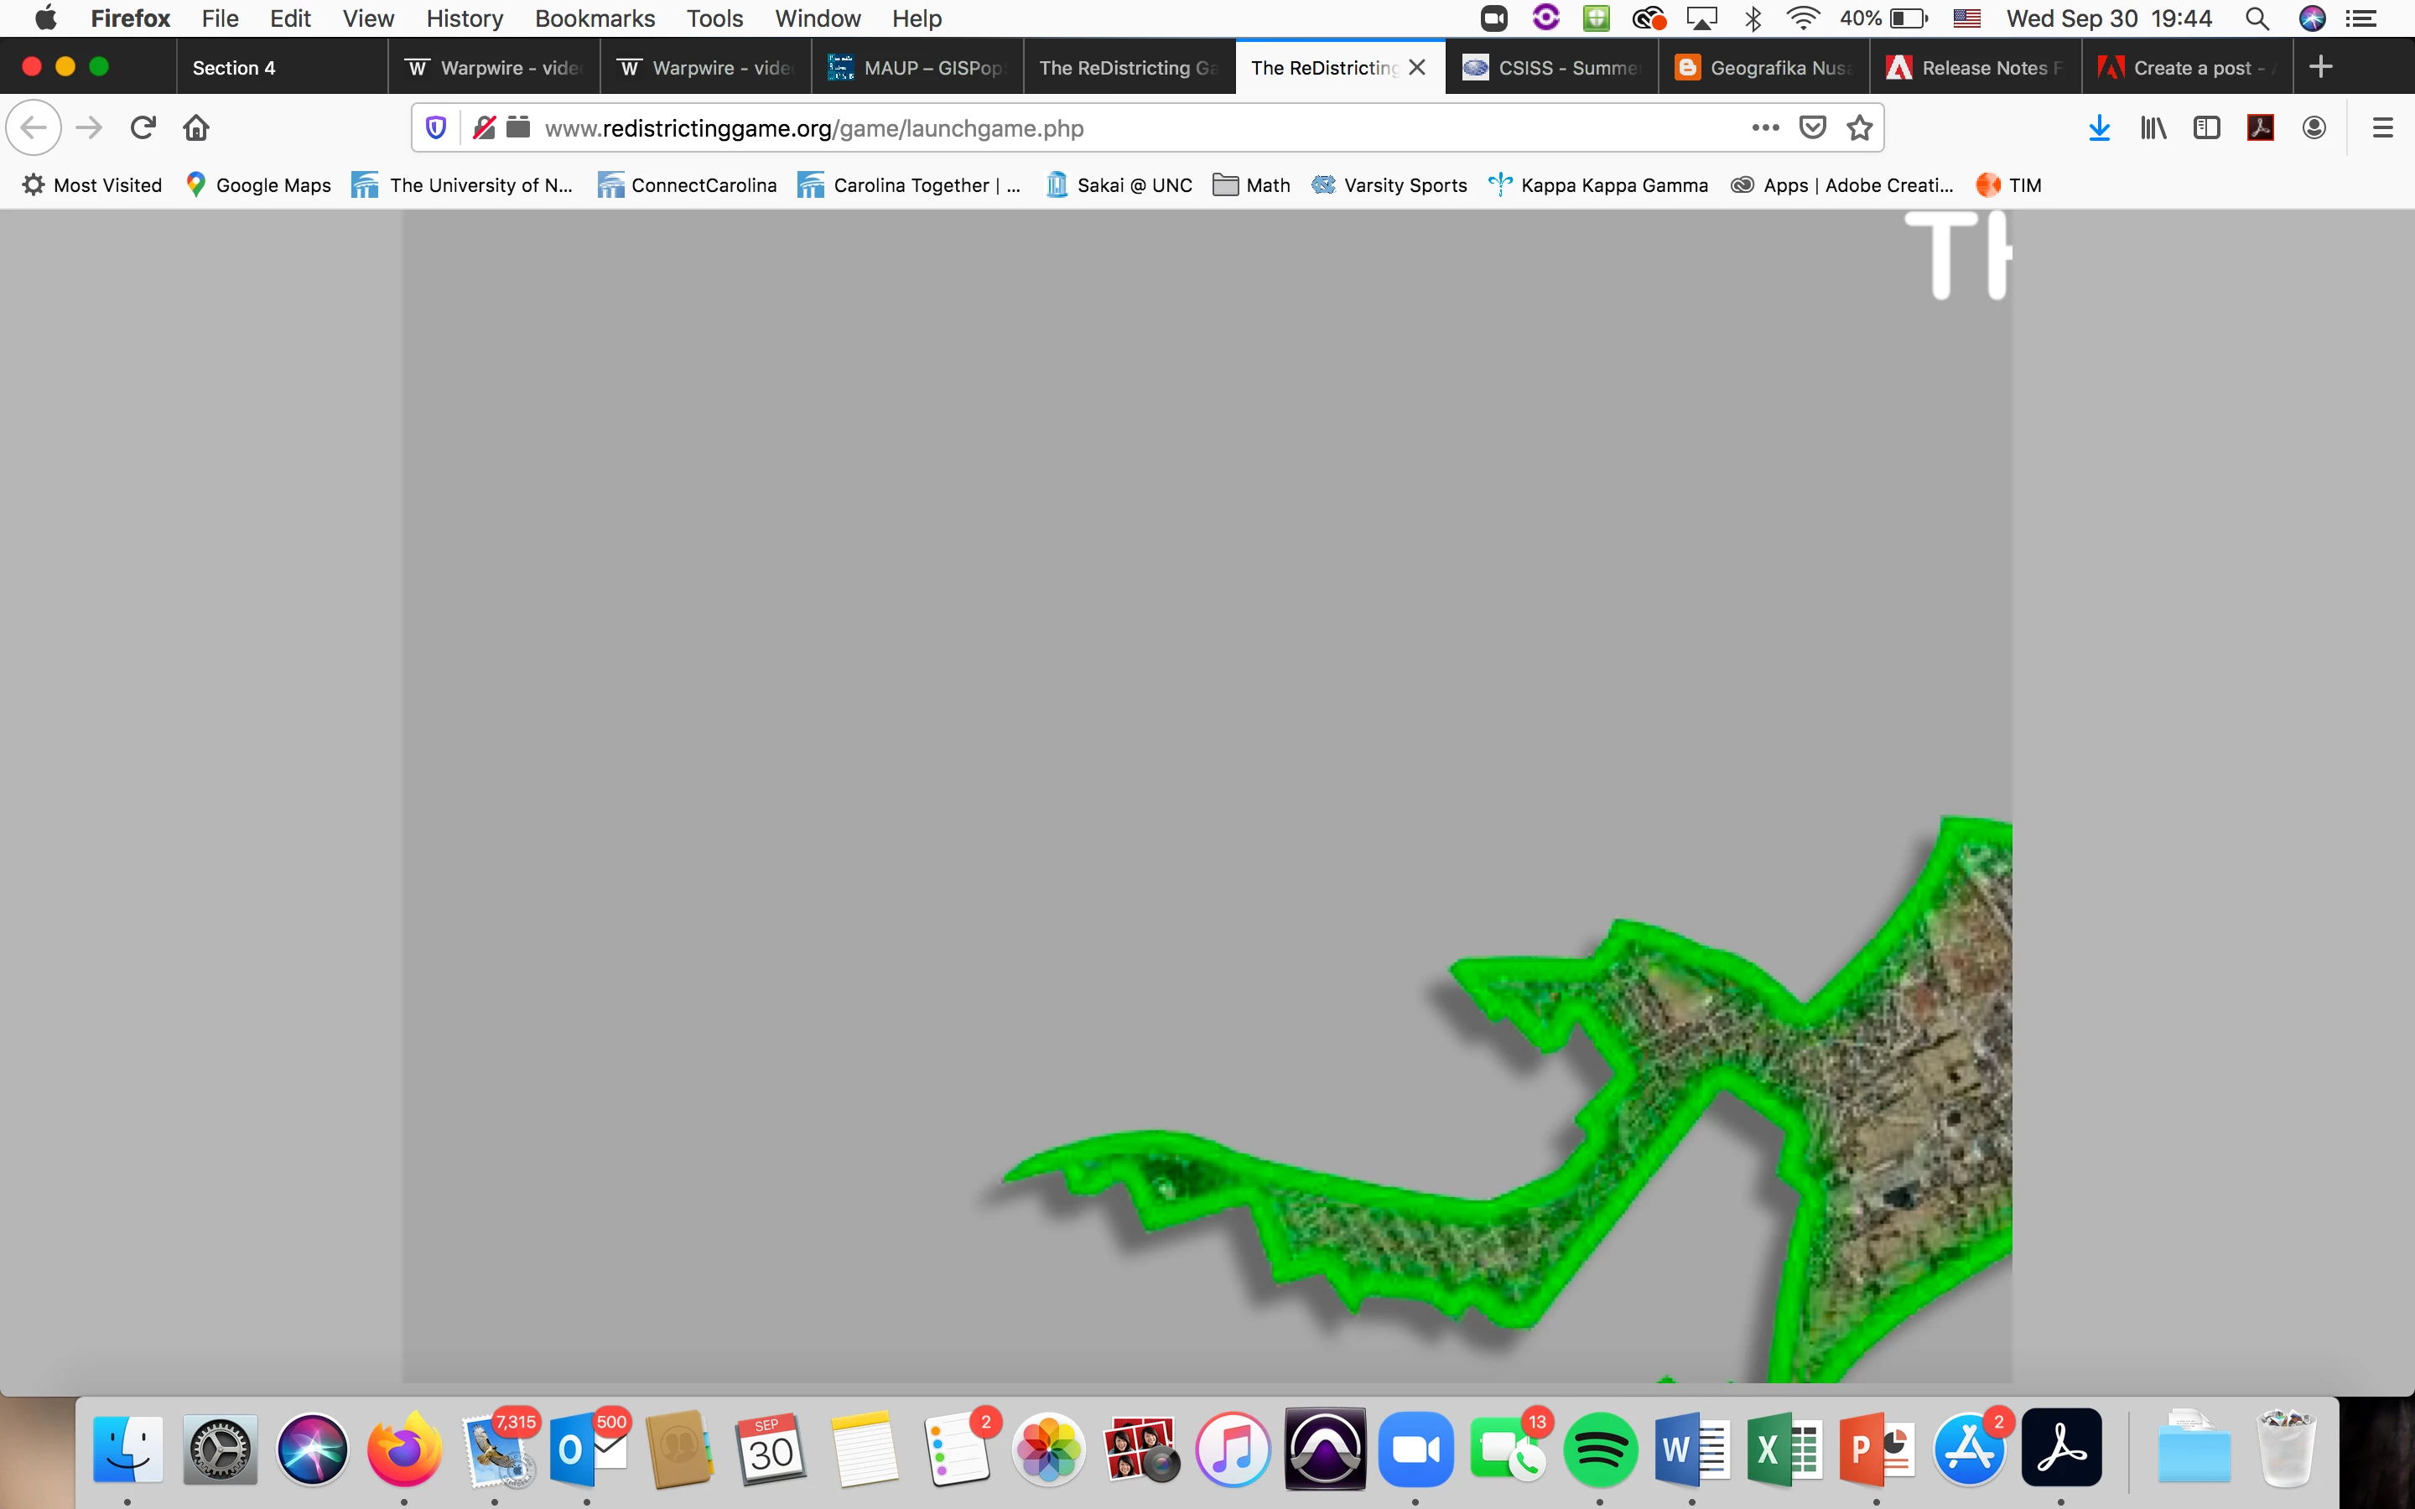Open the Bookmarks menu

(594, 18)
